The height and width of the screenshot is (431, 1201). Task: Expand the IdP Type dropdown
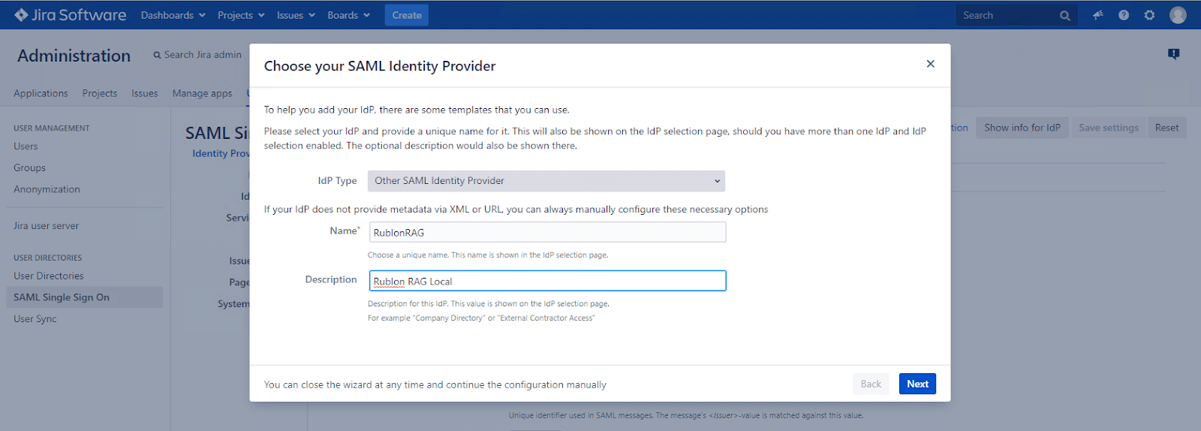(546, 181)
